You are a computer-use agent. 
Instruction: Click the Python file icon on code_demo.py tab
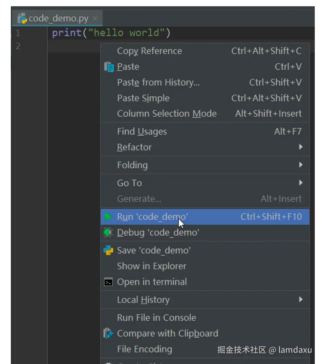coord(22,18)
